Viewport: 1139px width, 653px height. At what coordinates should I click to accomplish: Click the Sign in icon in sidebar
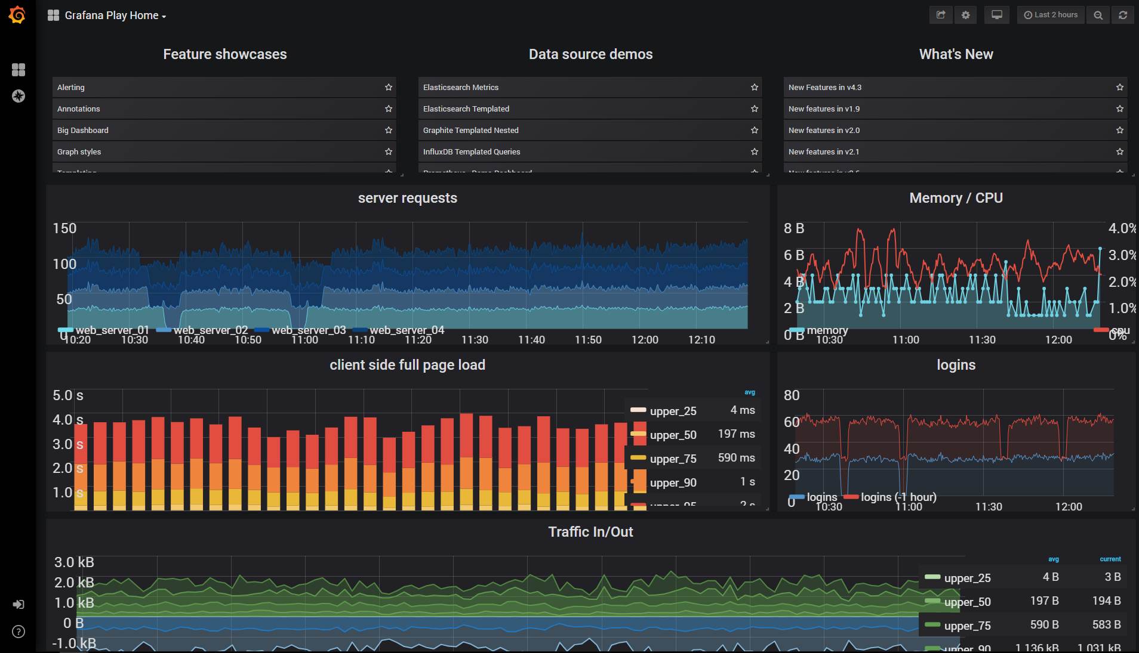[19, 604]
